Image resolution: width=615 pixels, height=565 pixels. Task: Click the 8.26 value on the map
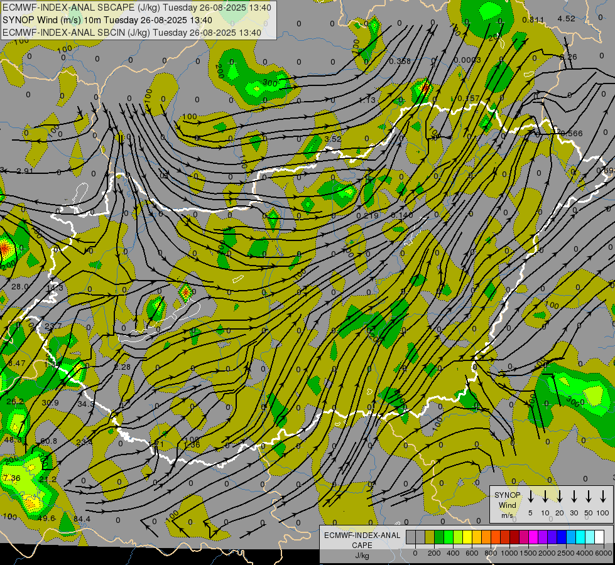pos(569,57)
